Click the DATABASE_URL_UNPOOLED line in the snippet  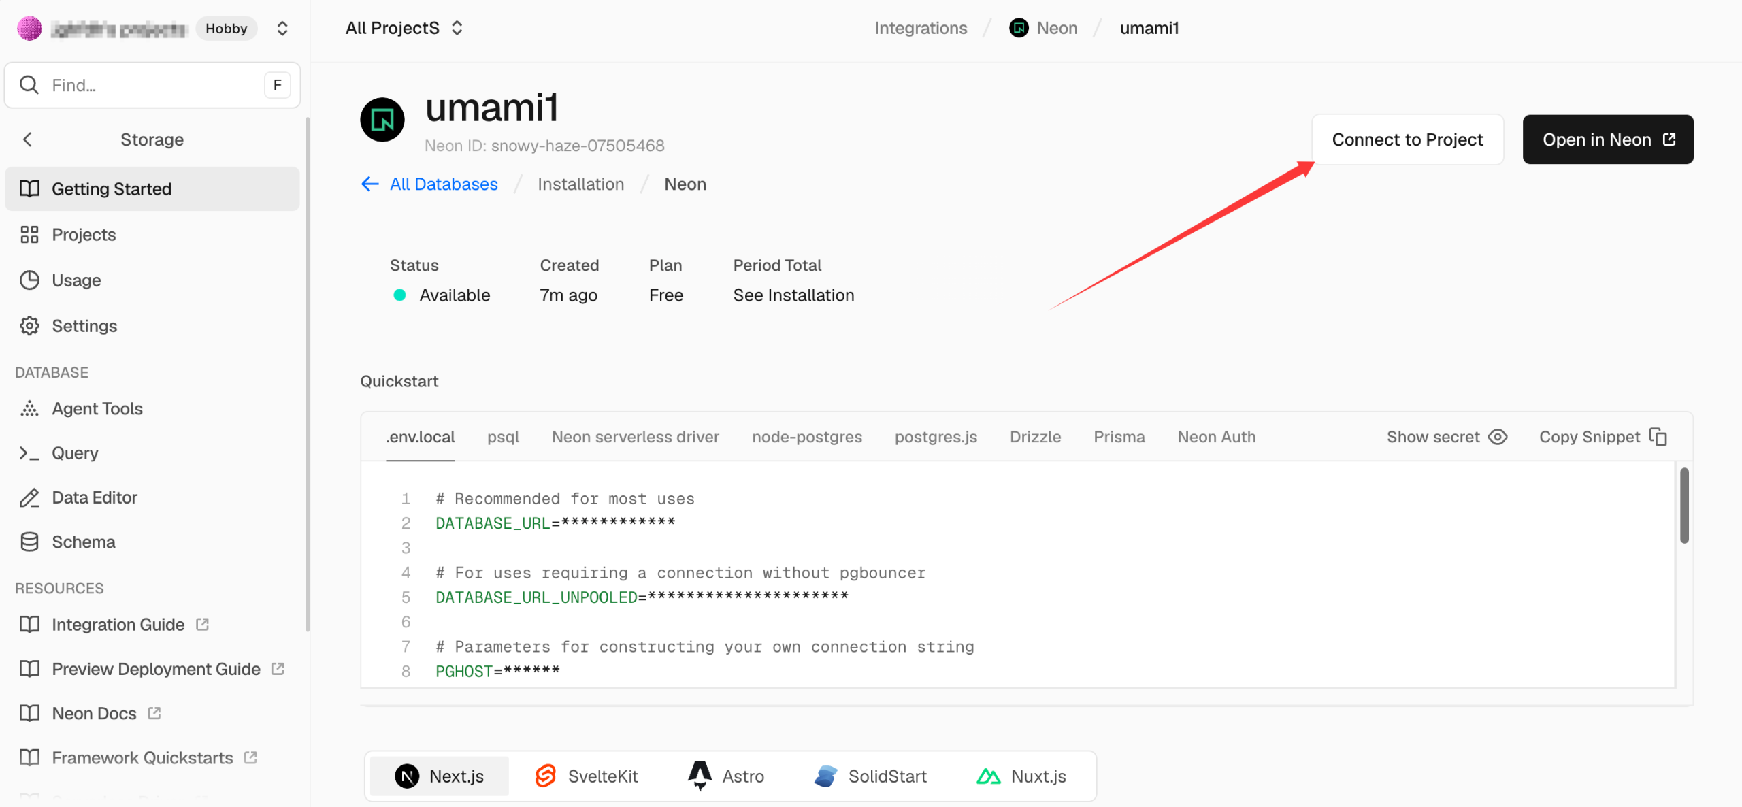click(x=642, y=597)
